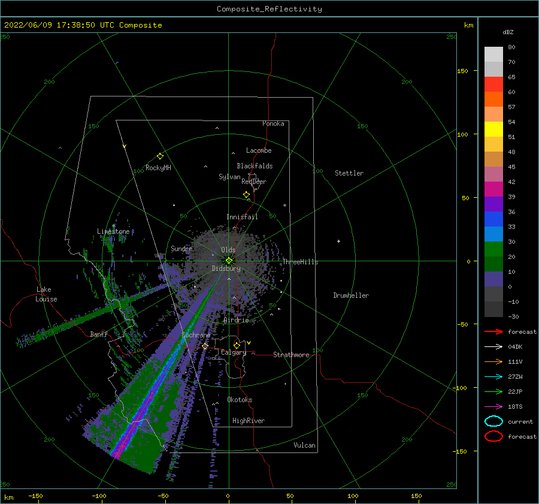This screenshot has width=539, height=504.
Task: Click the light gray swatch between 80 and 70
Action: point(493,54)
